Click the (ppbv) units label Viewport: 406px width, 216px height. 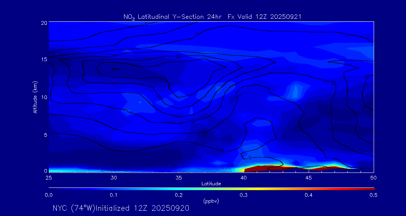211,201
